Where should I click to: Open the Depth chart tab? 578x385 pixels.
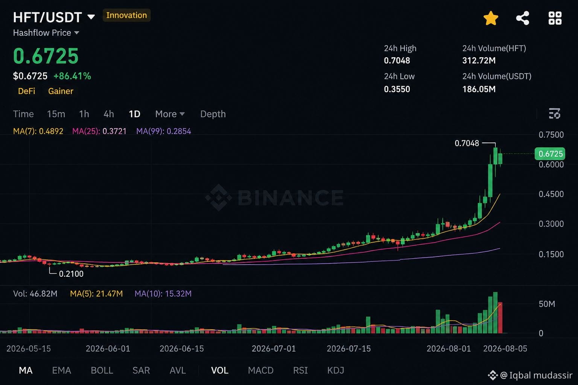[213, 114]
